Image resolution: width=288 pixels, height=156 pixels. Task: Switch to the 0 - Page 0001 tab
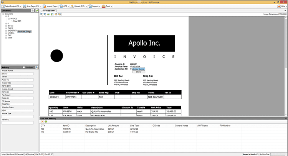pyautogui.click(x=49, y=11)
